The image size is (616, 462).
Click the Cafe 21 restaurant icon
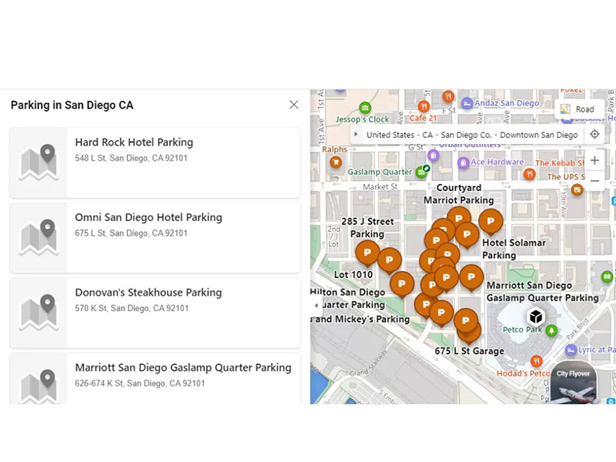coord(423,106)
